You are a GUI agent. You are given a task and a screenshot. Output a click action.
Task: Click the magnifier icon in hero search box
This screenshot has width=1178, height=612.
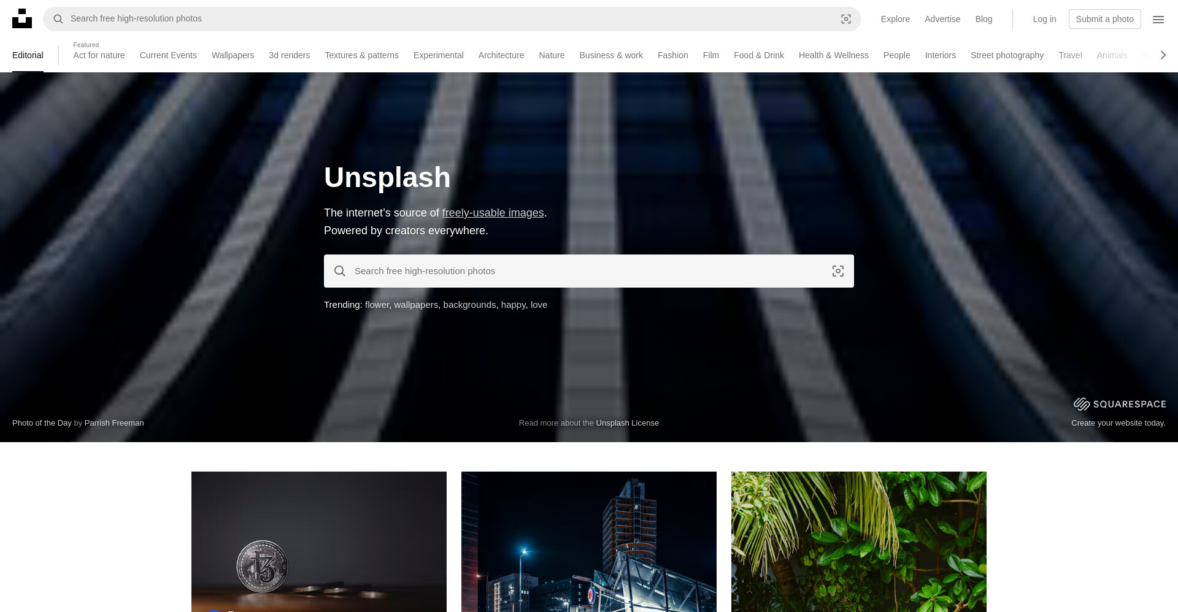point(340,271)
